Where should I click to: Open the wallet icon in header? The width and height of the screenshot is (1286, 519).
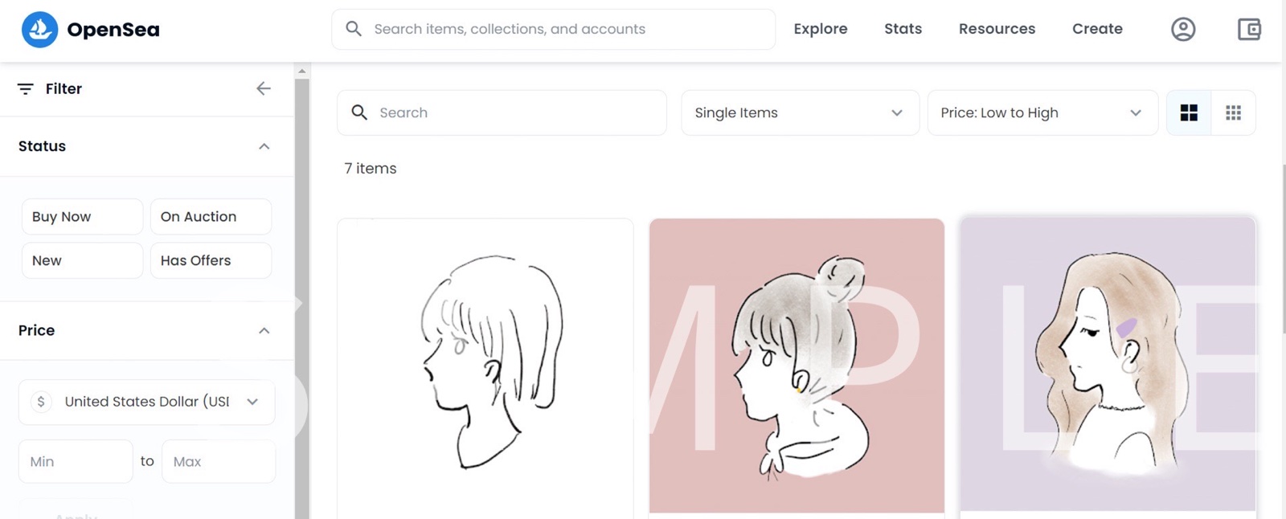click(x=1249, y=30)
